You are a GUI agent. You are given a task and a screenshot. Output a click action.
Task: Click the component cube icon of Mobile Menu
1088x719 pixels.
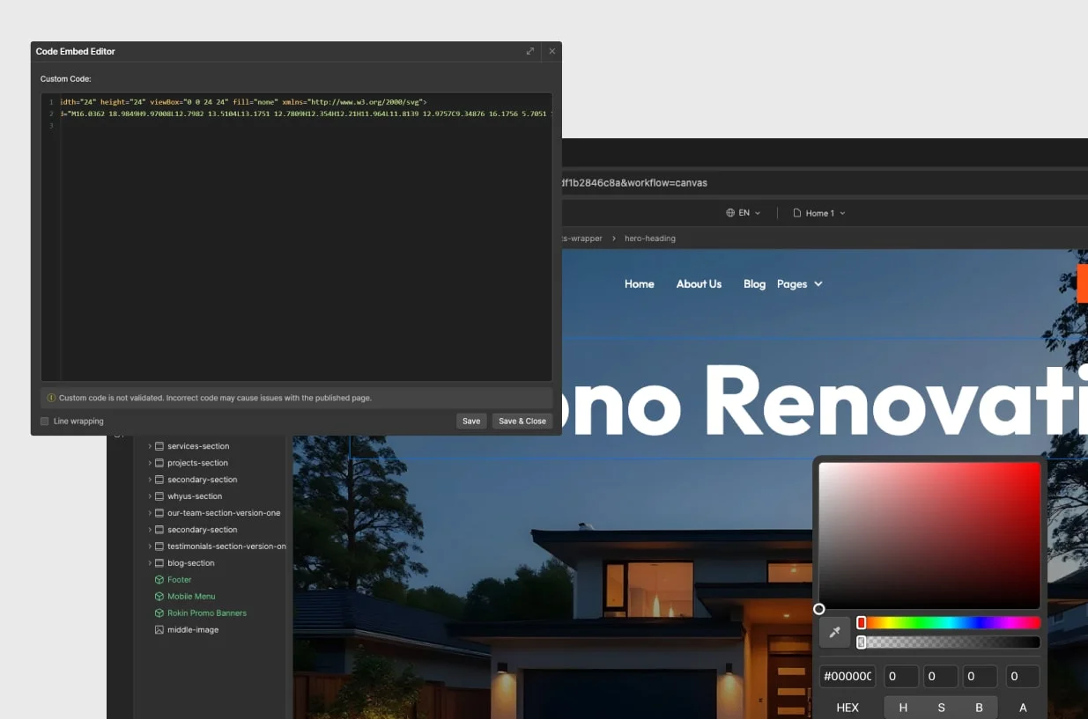159,597
